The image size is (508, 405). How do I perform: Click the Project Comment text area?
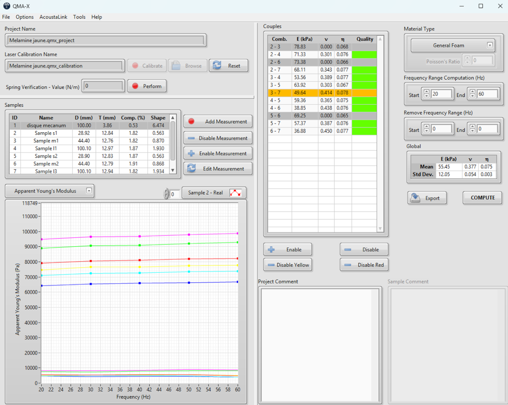(319, 345)
